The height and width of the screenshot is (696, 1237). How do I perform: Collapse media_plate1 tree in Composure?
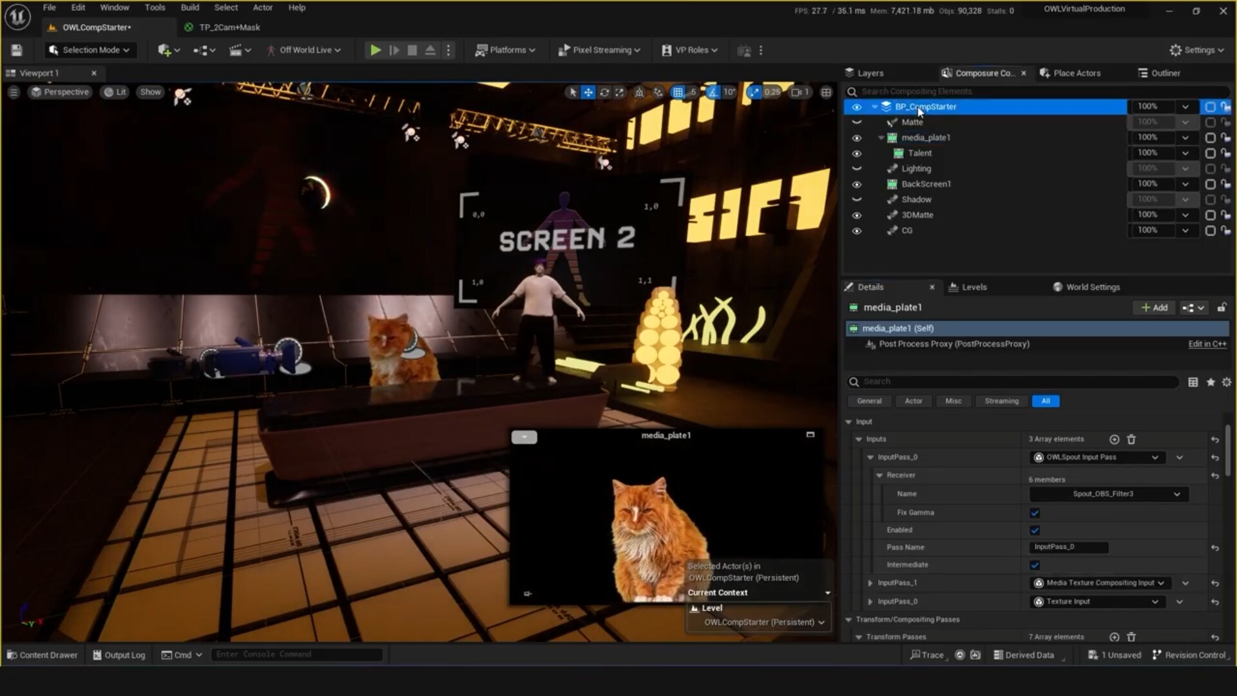pos(881,138)
